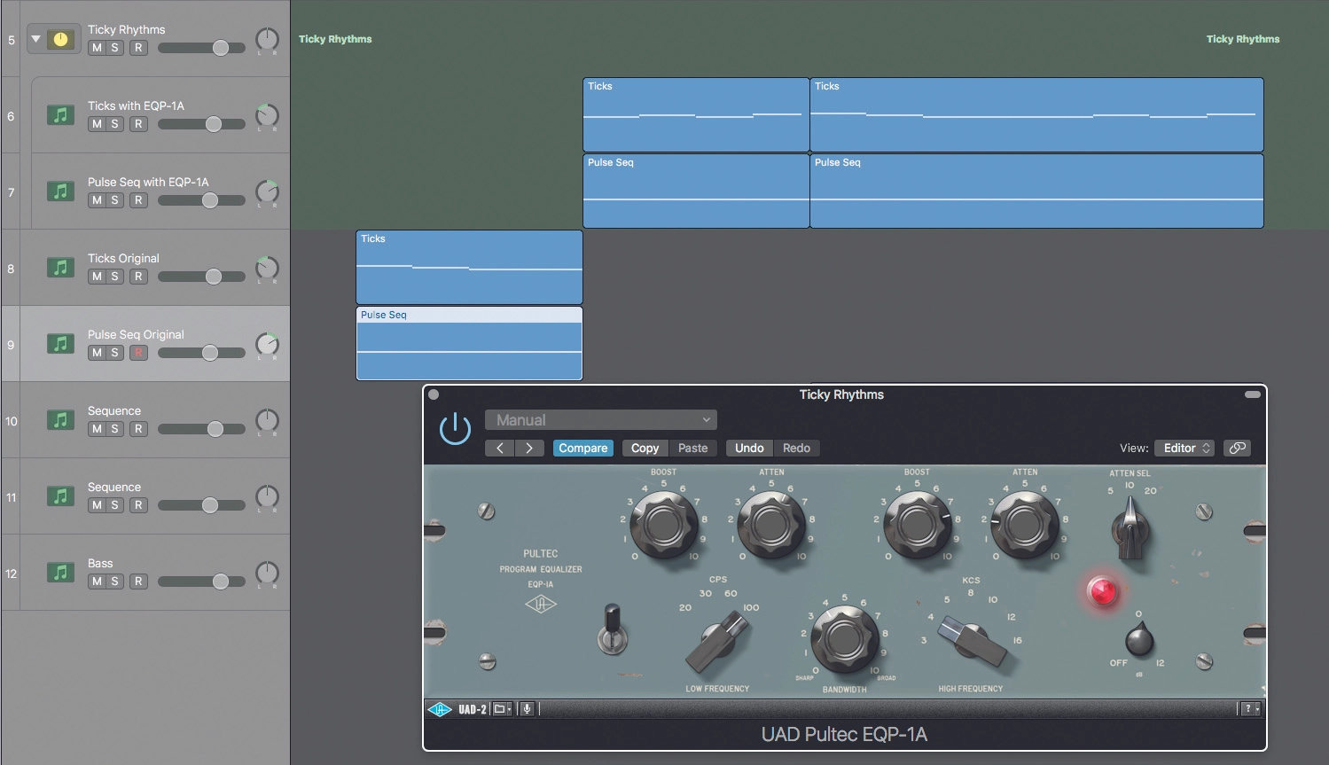Image resolution: width=1329 pixels, height=765 pixels.
Task: Mute the track 11 Sequence
Action: pos(97,505)
